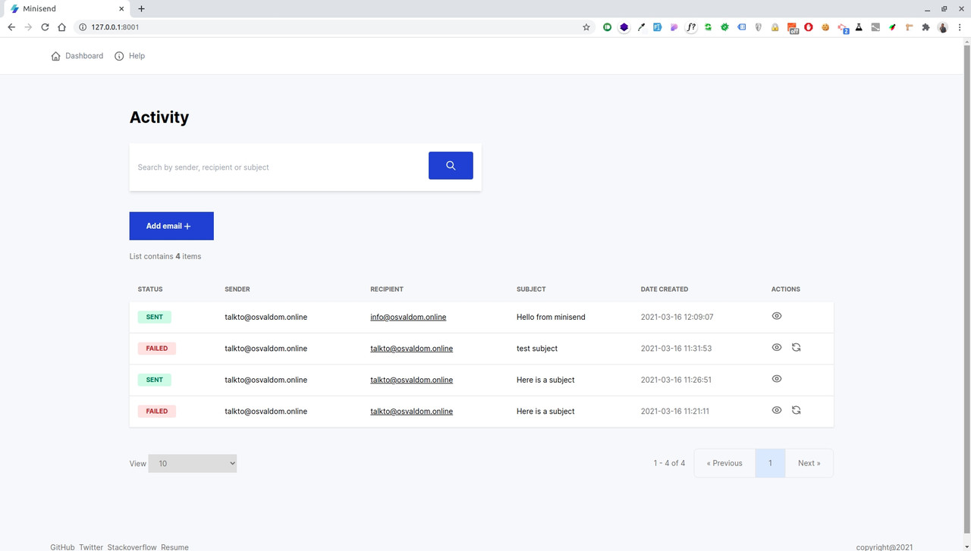Image resolution: width=971 pixels, height=551 pixels.
Task: Open the Chrome profile avatar
Action: click(943, 27)
